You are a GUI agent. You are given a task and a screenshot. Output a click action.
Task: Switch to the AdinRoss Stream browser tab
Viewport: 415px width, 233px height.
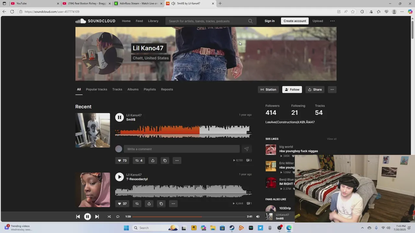point(139,3)
